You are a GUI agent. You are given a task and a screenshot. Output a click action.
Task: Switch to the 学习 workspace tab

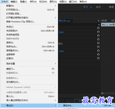coord(86,7)
